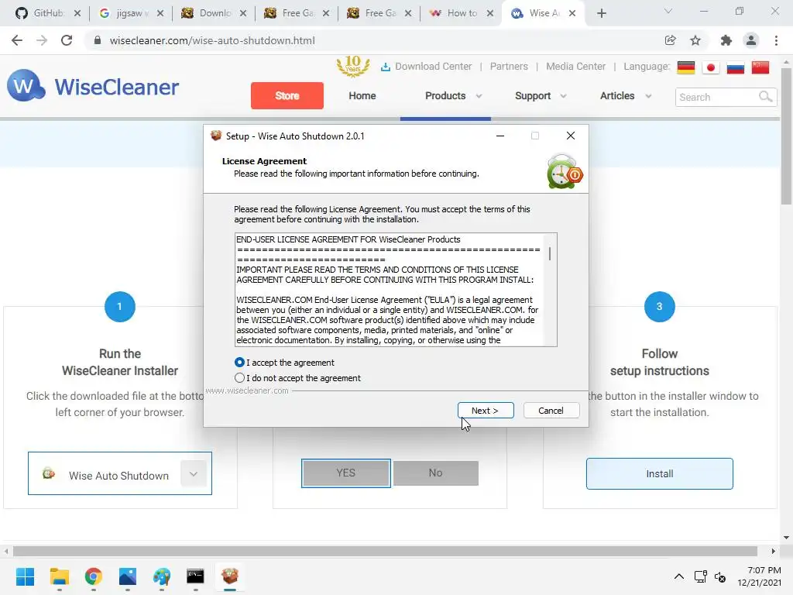Open the Chrome extensions puzzle icon
This screenshot has height=595, width=793.
pyautogui.click(x=726, y=40)
